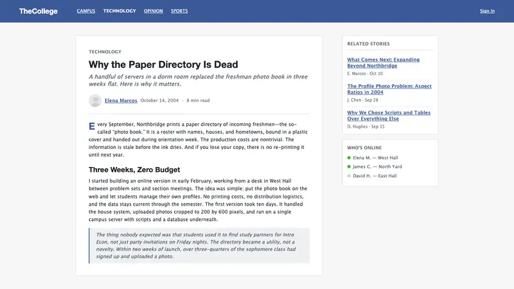The height and width of the screenshot is (289, 514).
Task: Click the '8 min read' label
Action: [198, 101]
